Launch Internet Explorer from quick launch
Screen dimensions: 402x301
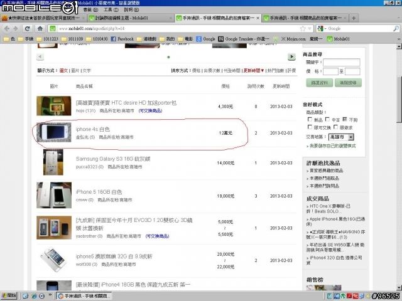pos(34,296)
